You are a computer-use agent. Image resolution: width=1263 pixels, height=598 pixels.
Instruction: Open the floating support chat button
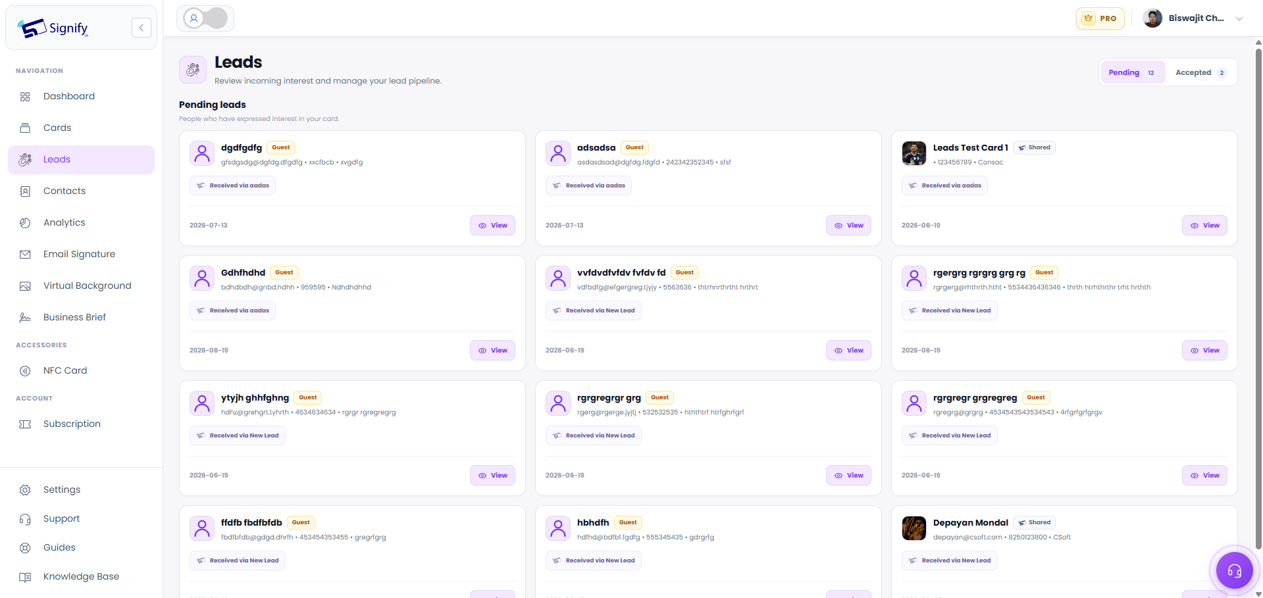[x=1234, y=570]
